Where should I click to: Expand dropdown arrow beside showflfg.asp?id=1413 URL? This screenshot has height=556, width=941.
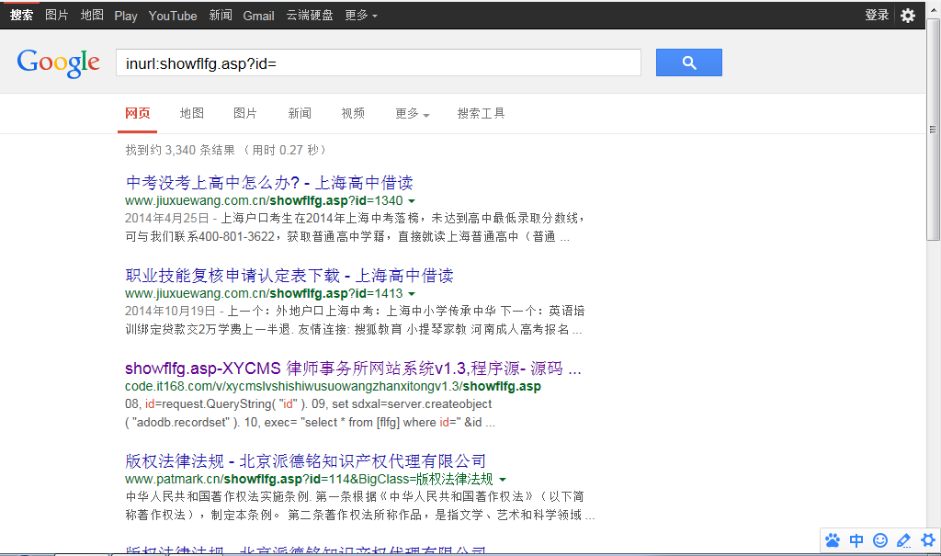pos(412,294)
